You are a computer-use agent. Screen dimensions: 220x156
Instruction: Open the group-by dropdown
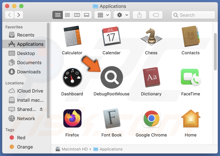[x=102, y=15]
